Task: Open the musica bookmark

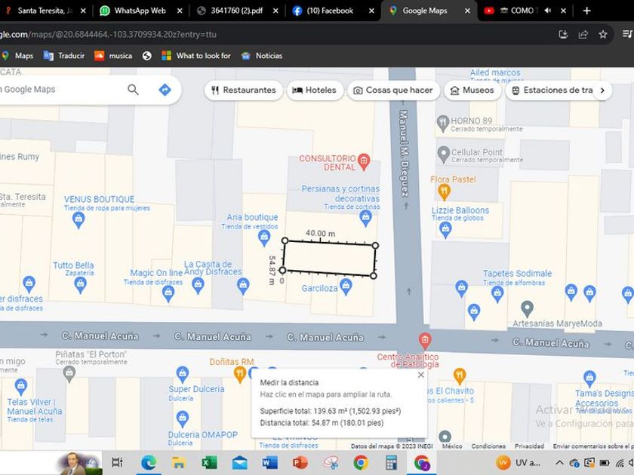Action: pos(113,56)
